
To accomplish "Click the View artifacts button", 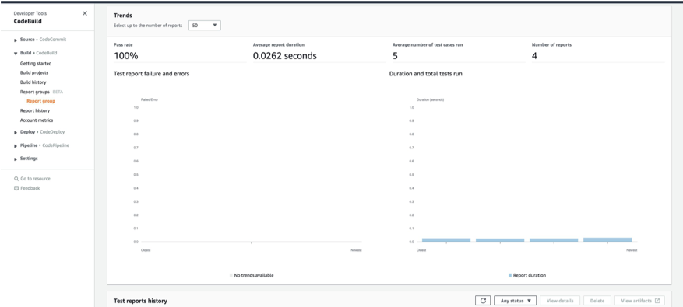I will tap(640, 301).
